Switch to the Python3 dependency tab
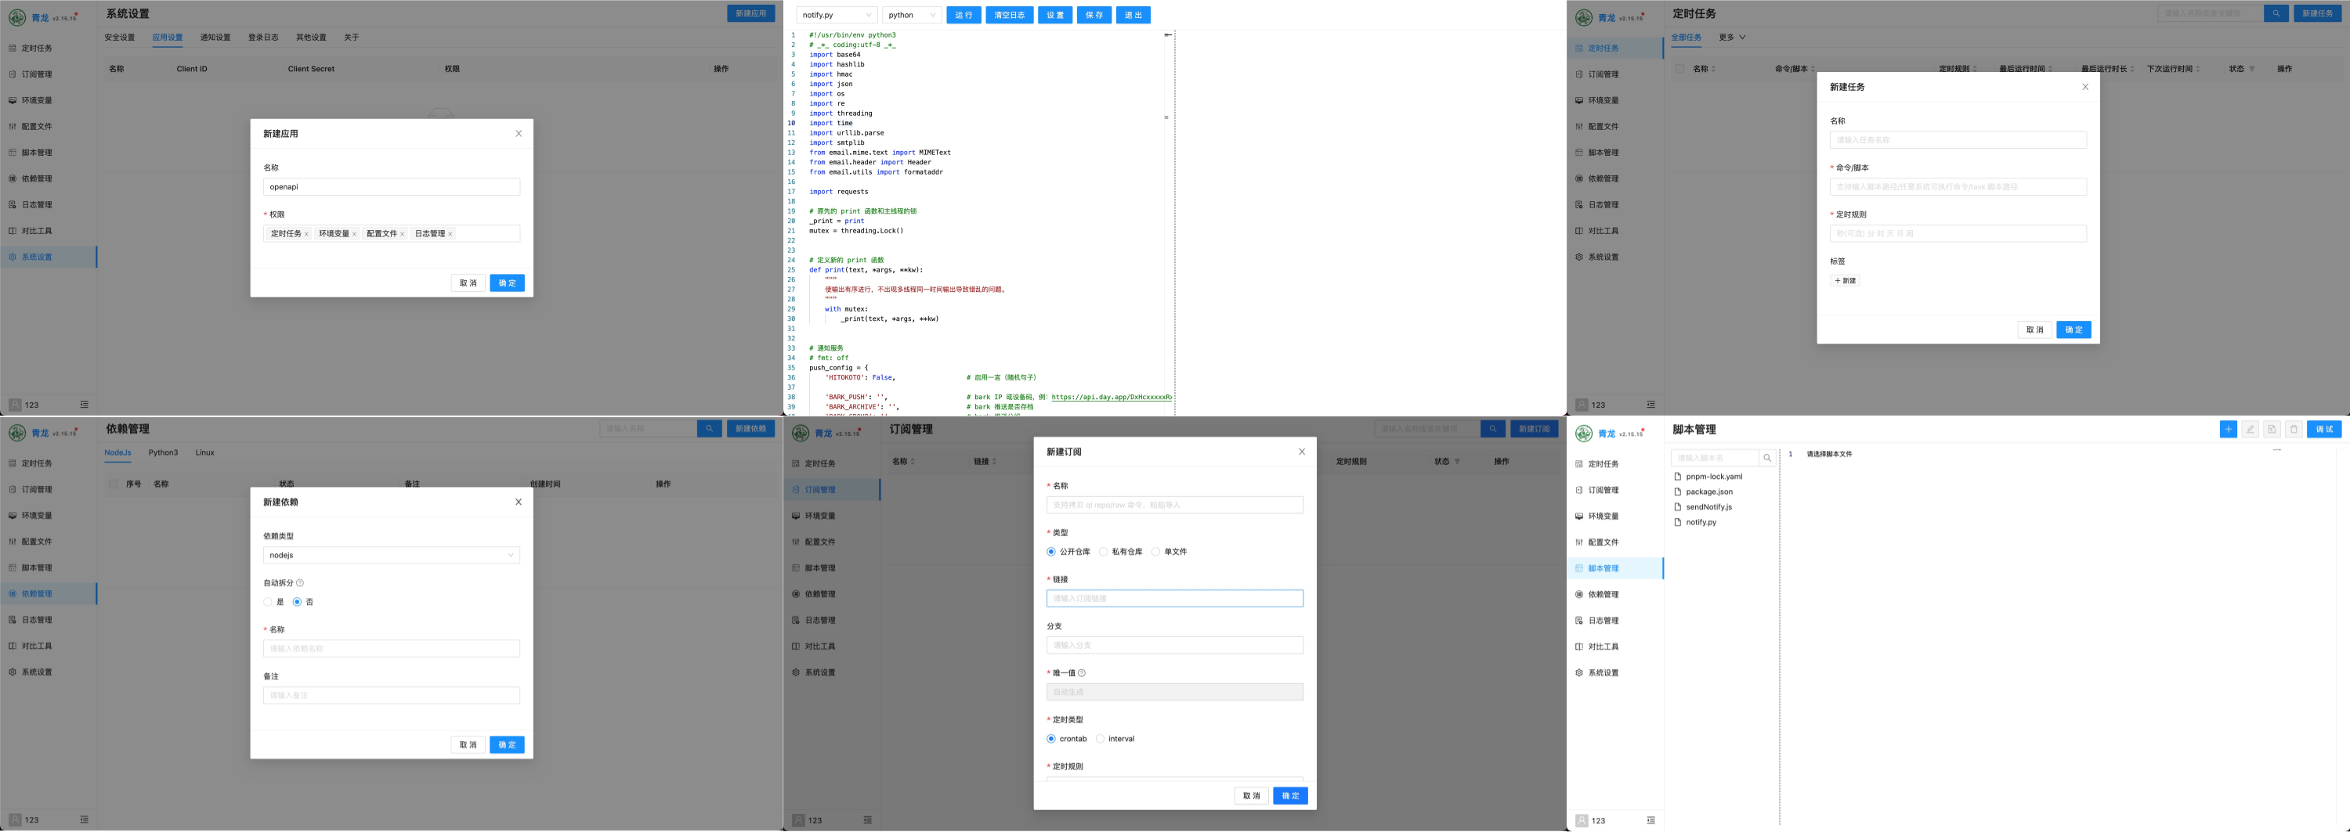Image resolution: width=2350 pixels, height=832 pixels. pyautogui.click(x=163, y=453)
